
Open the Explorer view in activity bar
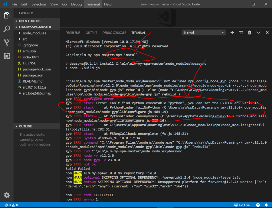[x=7, y=15]
